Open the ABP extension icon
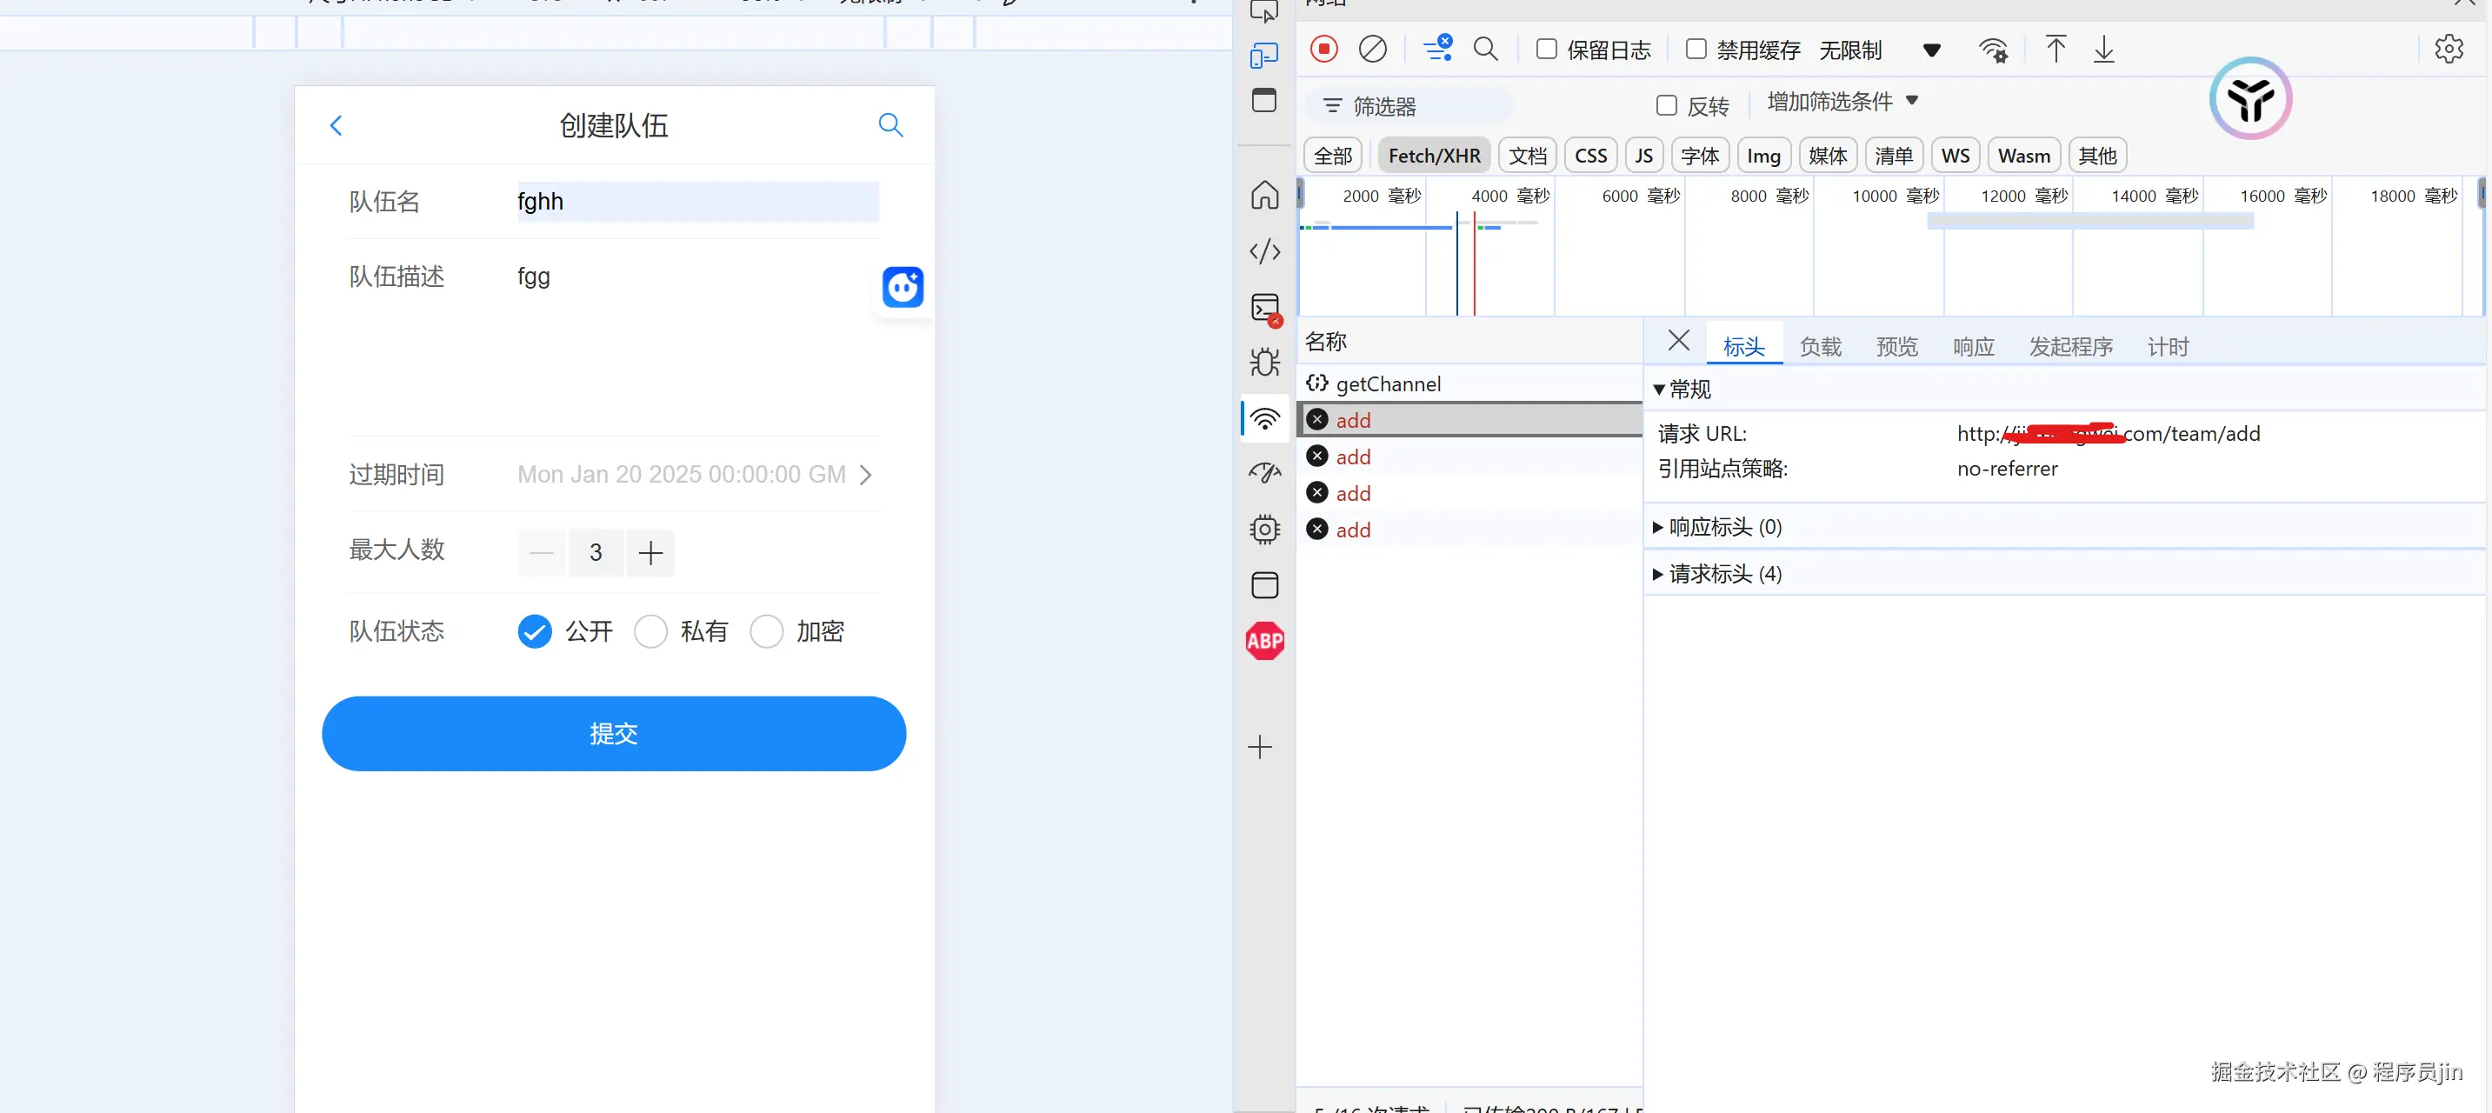The height and width of the screenshot is (1113, 2492). (x=1264, y=641)
